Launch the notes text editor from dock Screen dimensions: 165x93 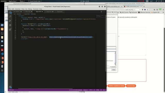click(2, 37)
